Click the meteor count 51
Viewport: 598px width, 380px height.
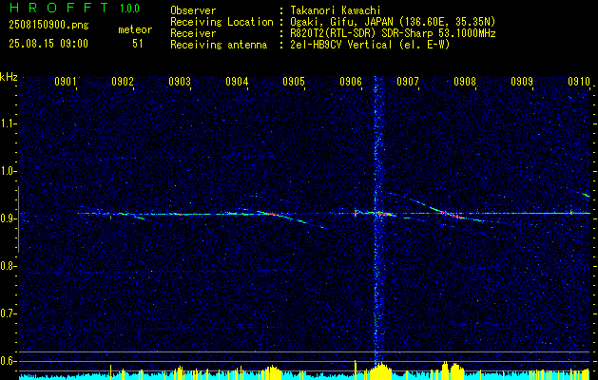(x=137, y=44)
